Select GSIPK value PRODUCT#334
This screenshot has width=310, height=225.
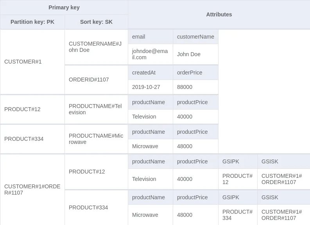tap(238, 215)
